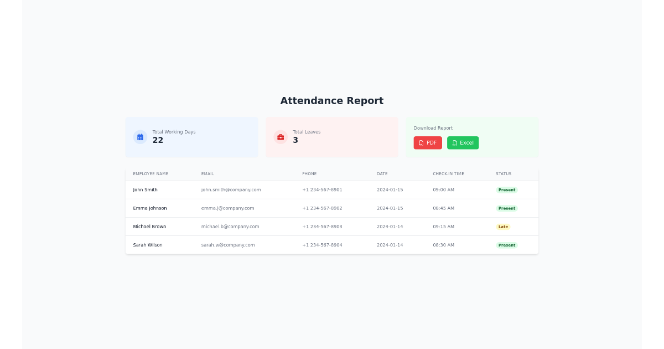664x349 pixels.
Task: Click the CHECK-IN TIME column header
Action: 448,173
